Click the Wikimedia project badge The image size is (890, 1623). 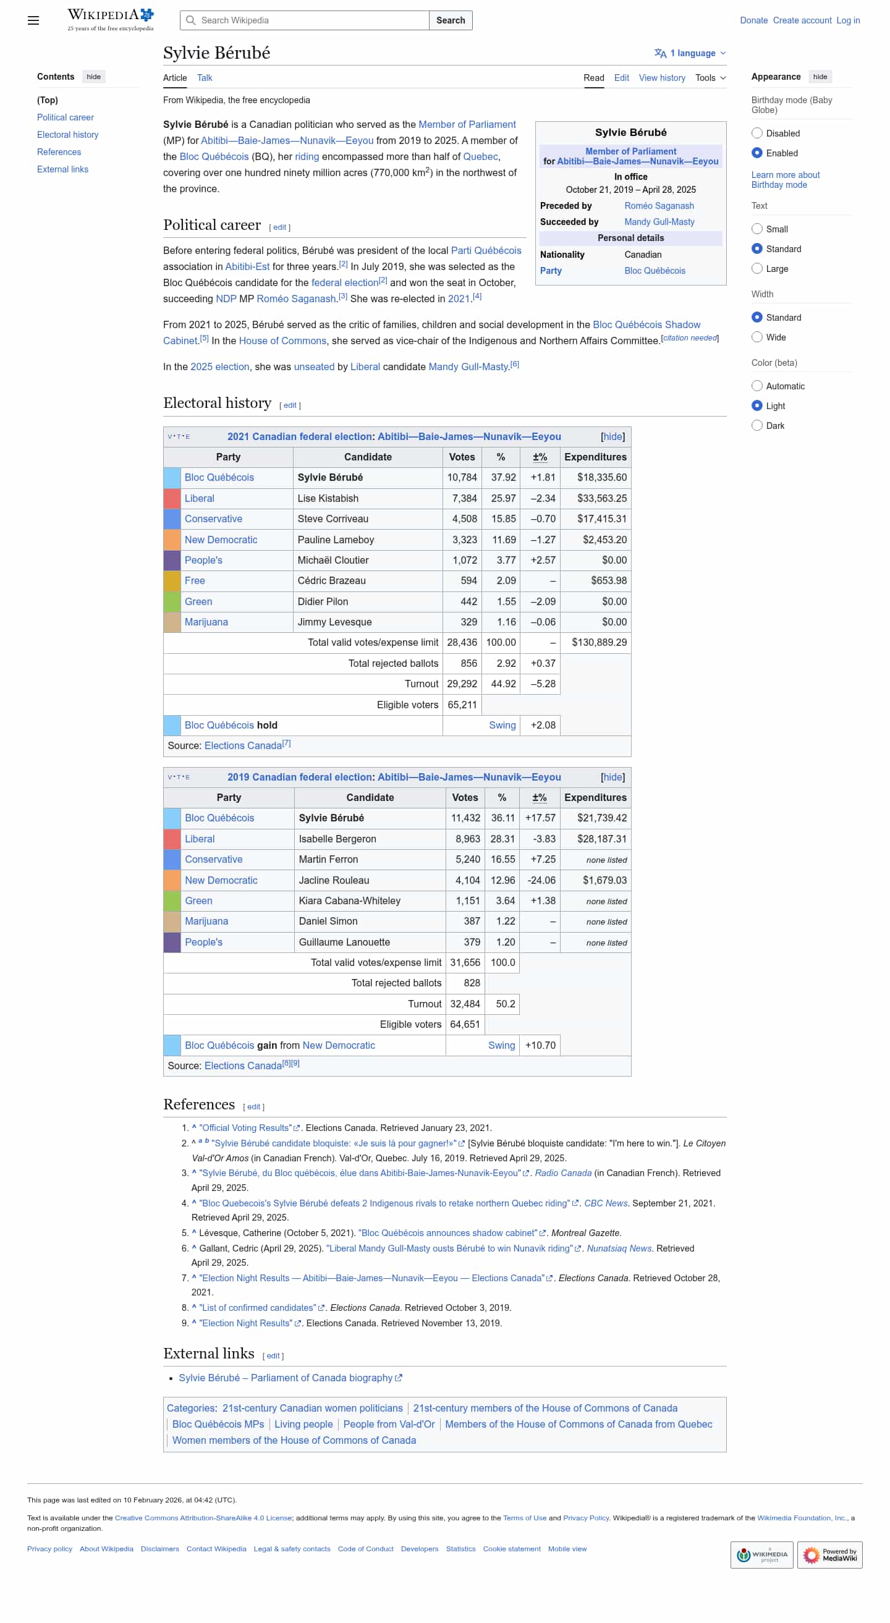coord(761,1554)
